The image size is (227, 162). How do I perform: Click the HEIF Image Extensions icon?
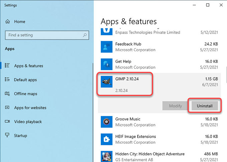[106, 139]
